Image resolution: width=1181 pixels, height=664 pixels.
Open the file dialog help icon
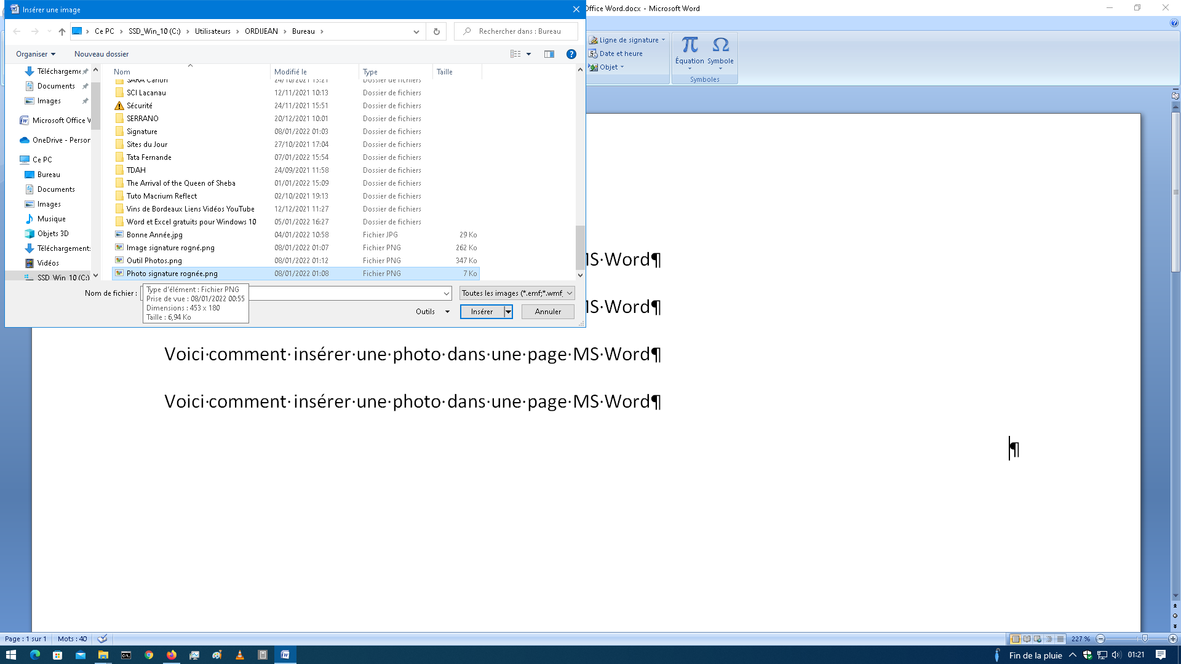point(571,54)
